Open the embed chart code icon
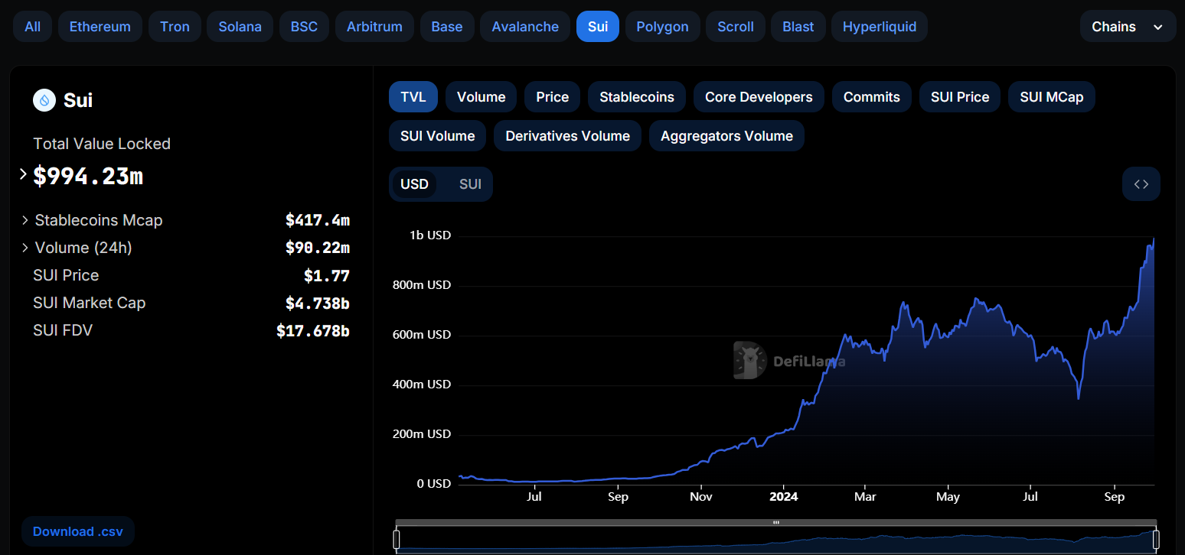Screen dimensions: 1185x555 pyautogui.click(x=1141, y=184)
